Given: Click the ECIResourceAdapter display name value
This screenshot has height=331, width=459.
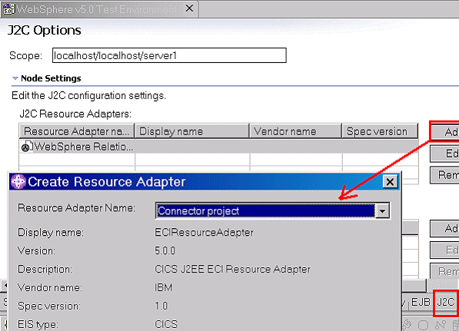Looking at the screenshot, I should tap(204, 233).
